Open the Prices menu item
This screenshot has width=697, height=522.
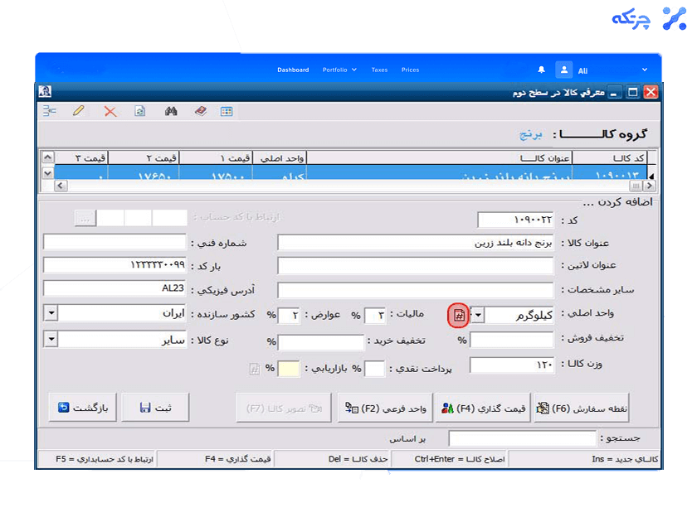tap(410, 70)
